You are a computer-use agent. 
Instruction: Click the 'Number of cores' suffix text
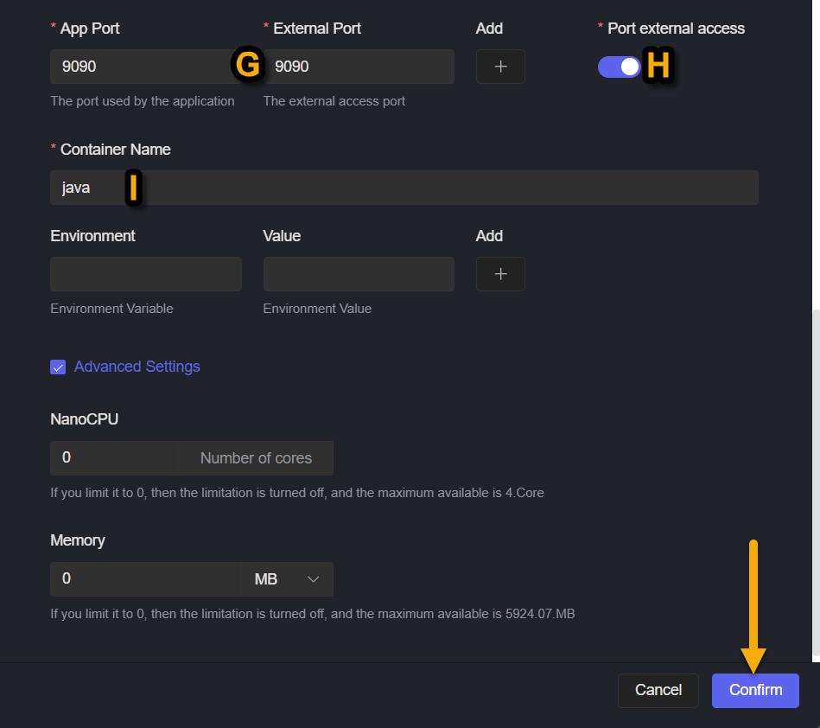[256, 458]
